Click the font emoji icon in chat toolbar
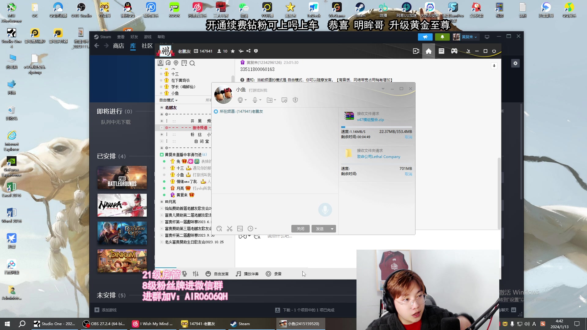Screen dimensions: 587x330 coord(219,229)
